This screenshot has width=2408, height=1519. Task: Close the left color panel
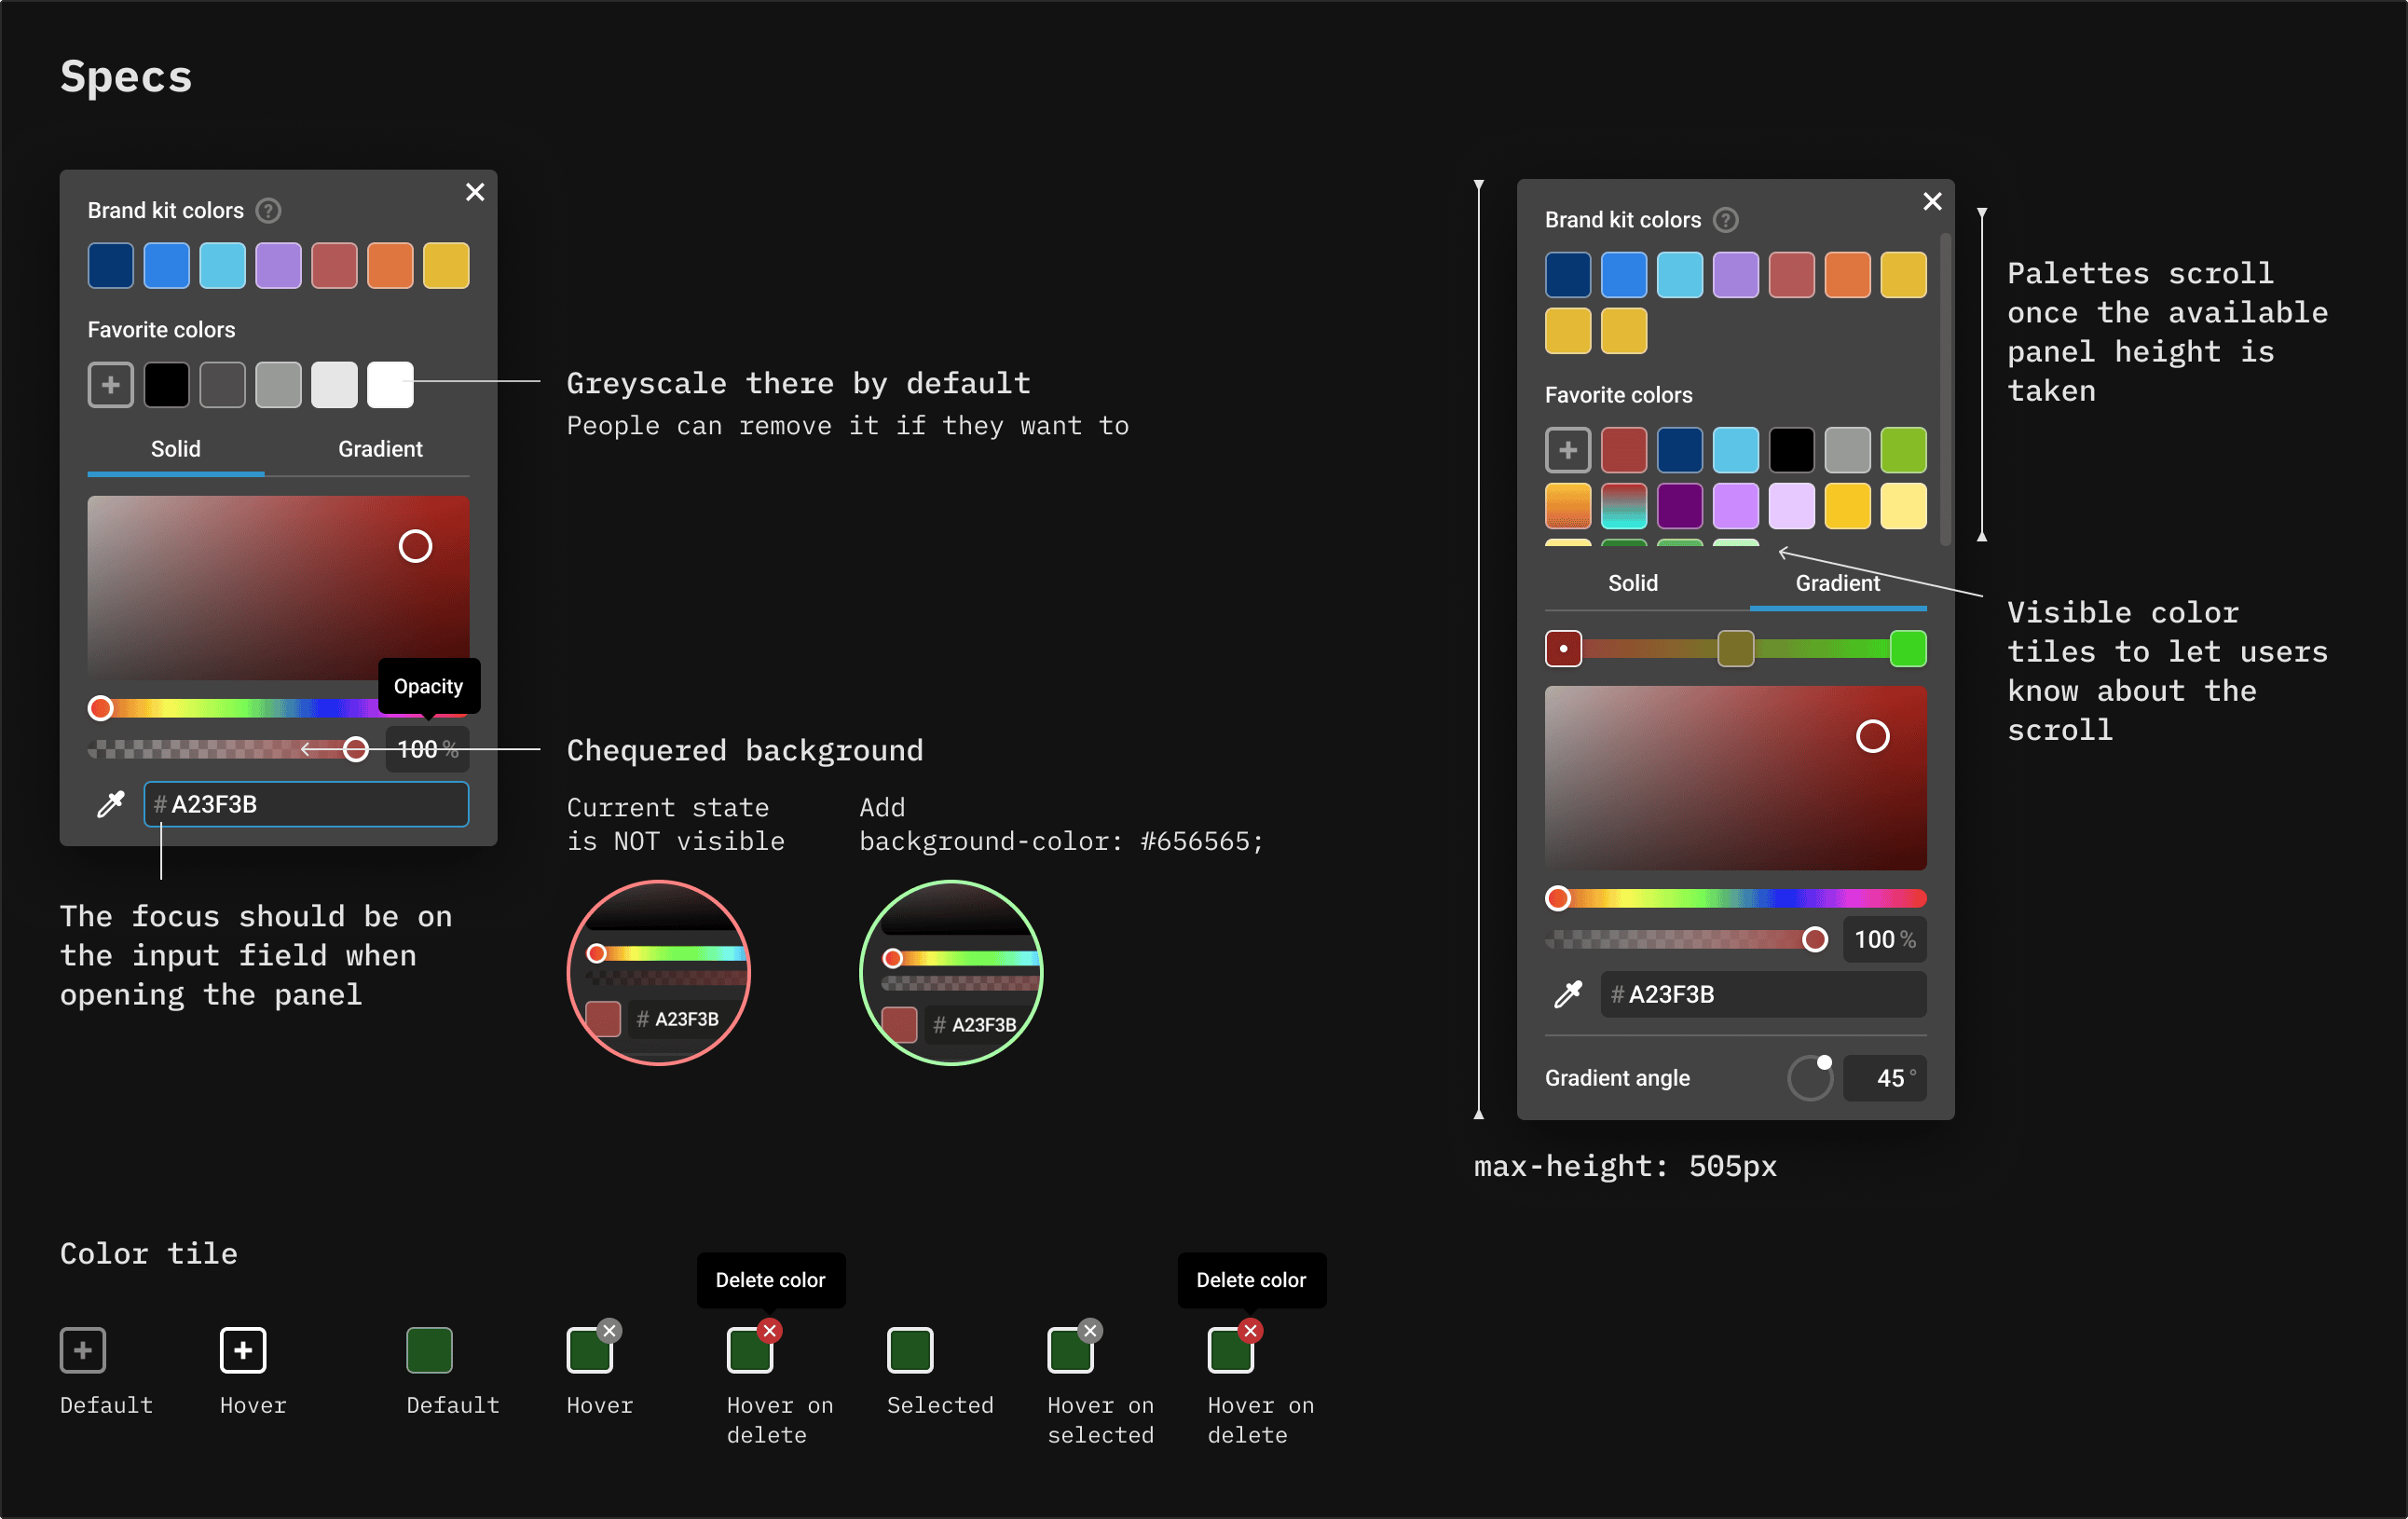(x=475, y=192)
